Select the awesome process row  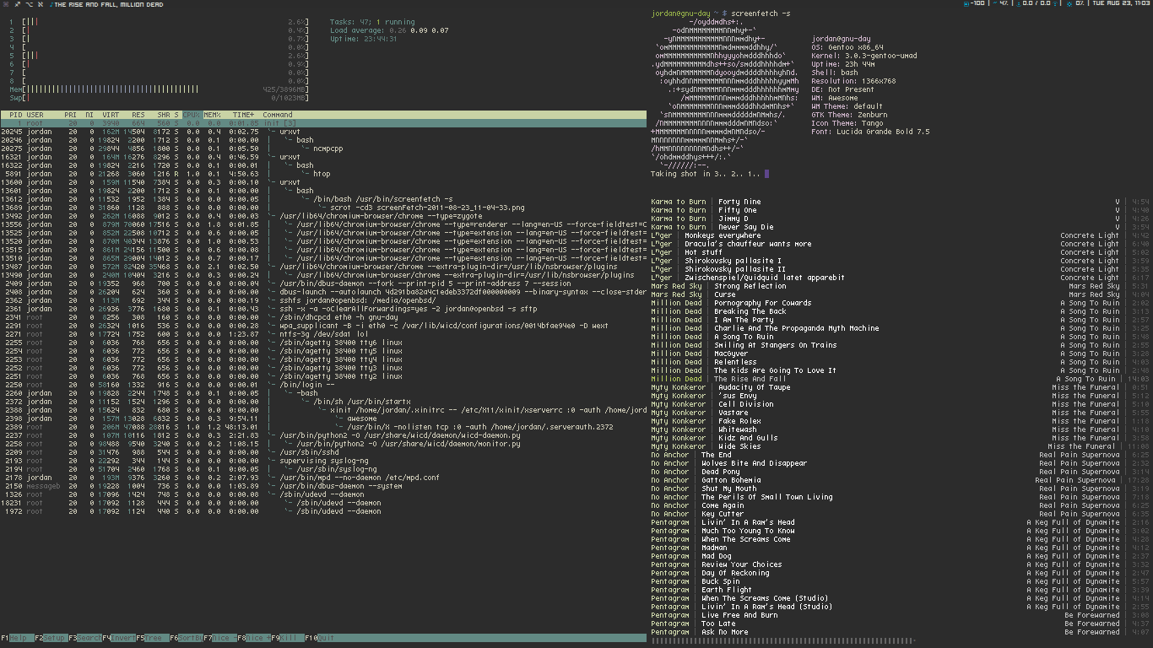point(323,418)
